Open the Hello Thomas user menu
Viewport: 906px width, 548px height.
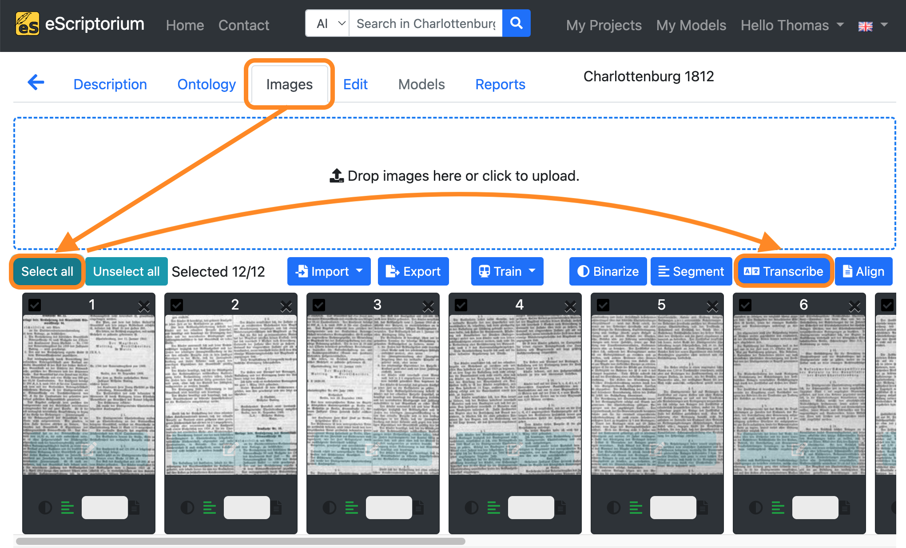click(x=792, y=25)
